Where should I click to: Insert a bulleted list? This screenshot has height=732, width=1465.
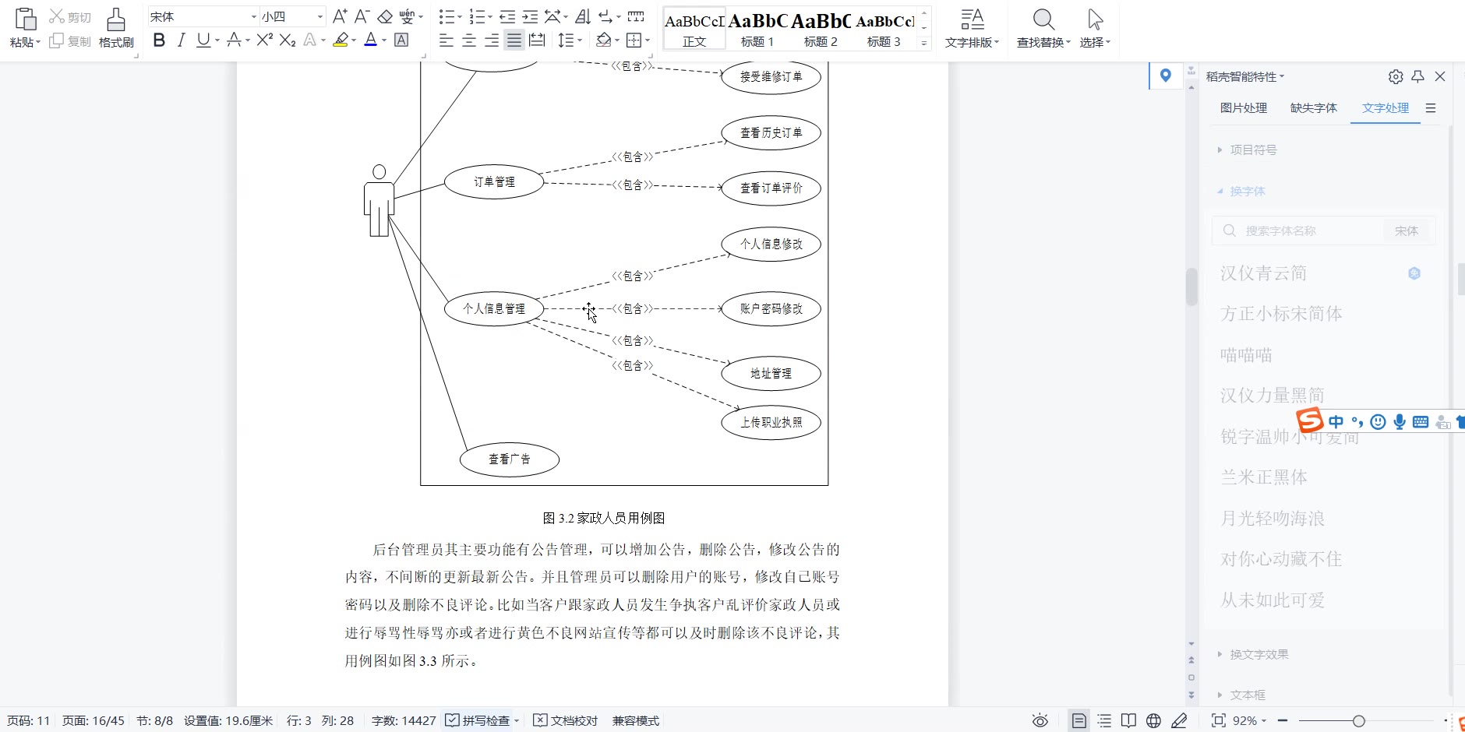pyautogui.click(x=447, y=16)
